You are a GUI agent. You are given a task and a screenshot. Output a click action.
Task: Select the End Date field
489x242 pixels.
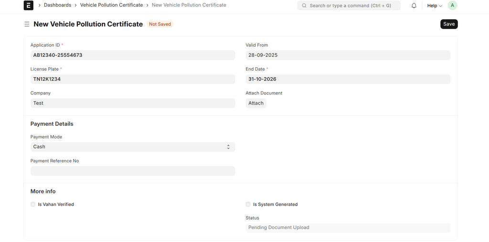(x=348, y=79)
